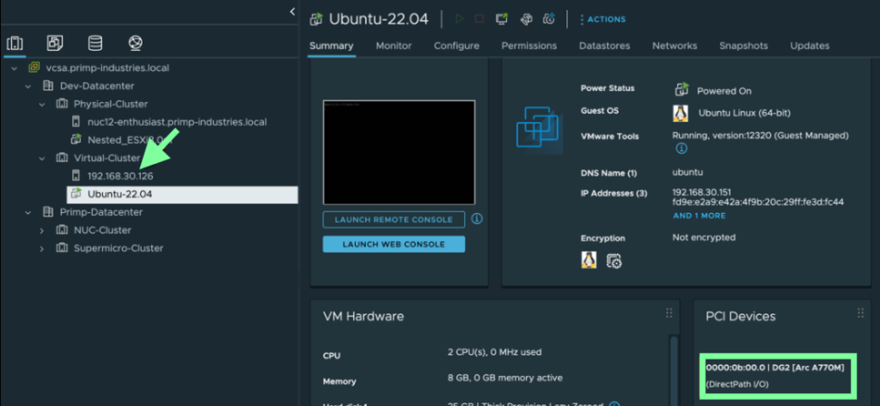880x406 pixels.
Task: Click the Edit Settings icon in toolbar
Action: (525, 19)
